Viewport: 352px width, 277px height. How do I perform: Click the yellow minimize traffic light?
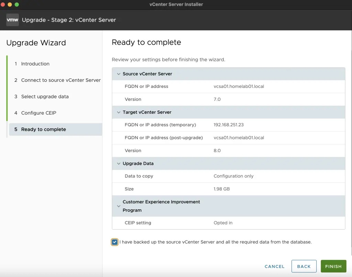[x=10, y=5]
